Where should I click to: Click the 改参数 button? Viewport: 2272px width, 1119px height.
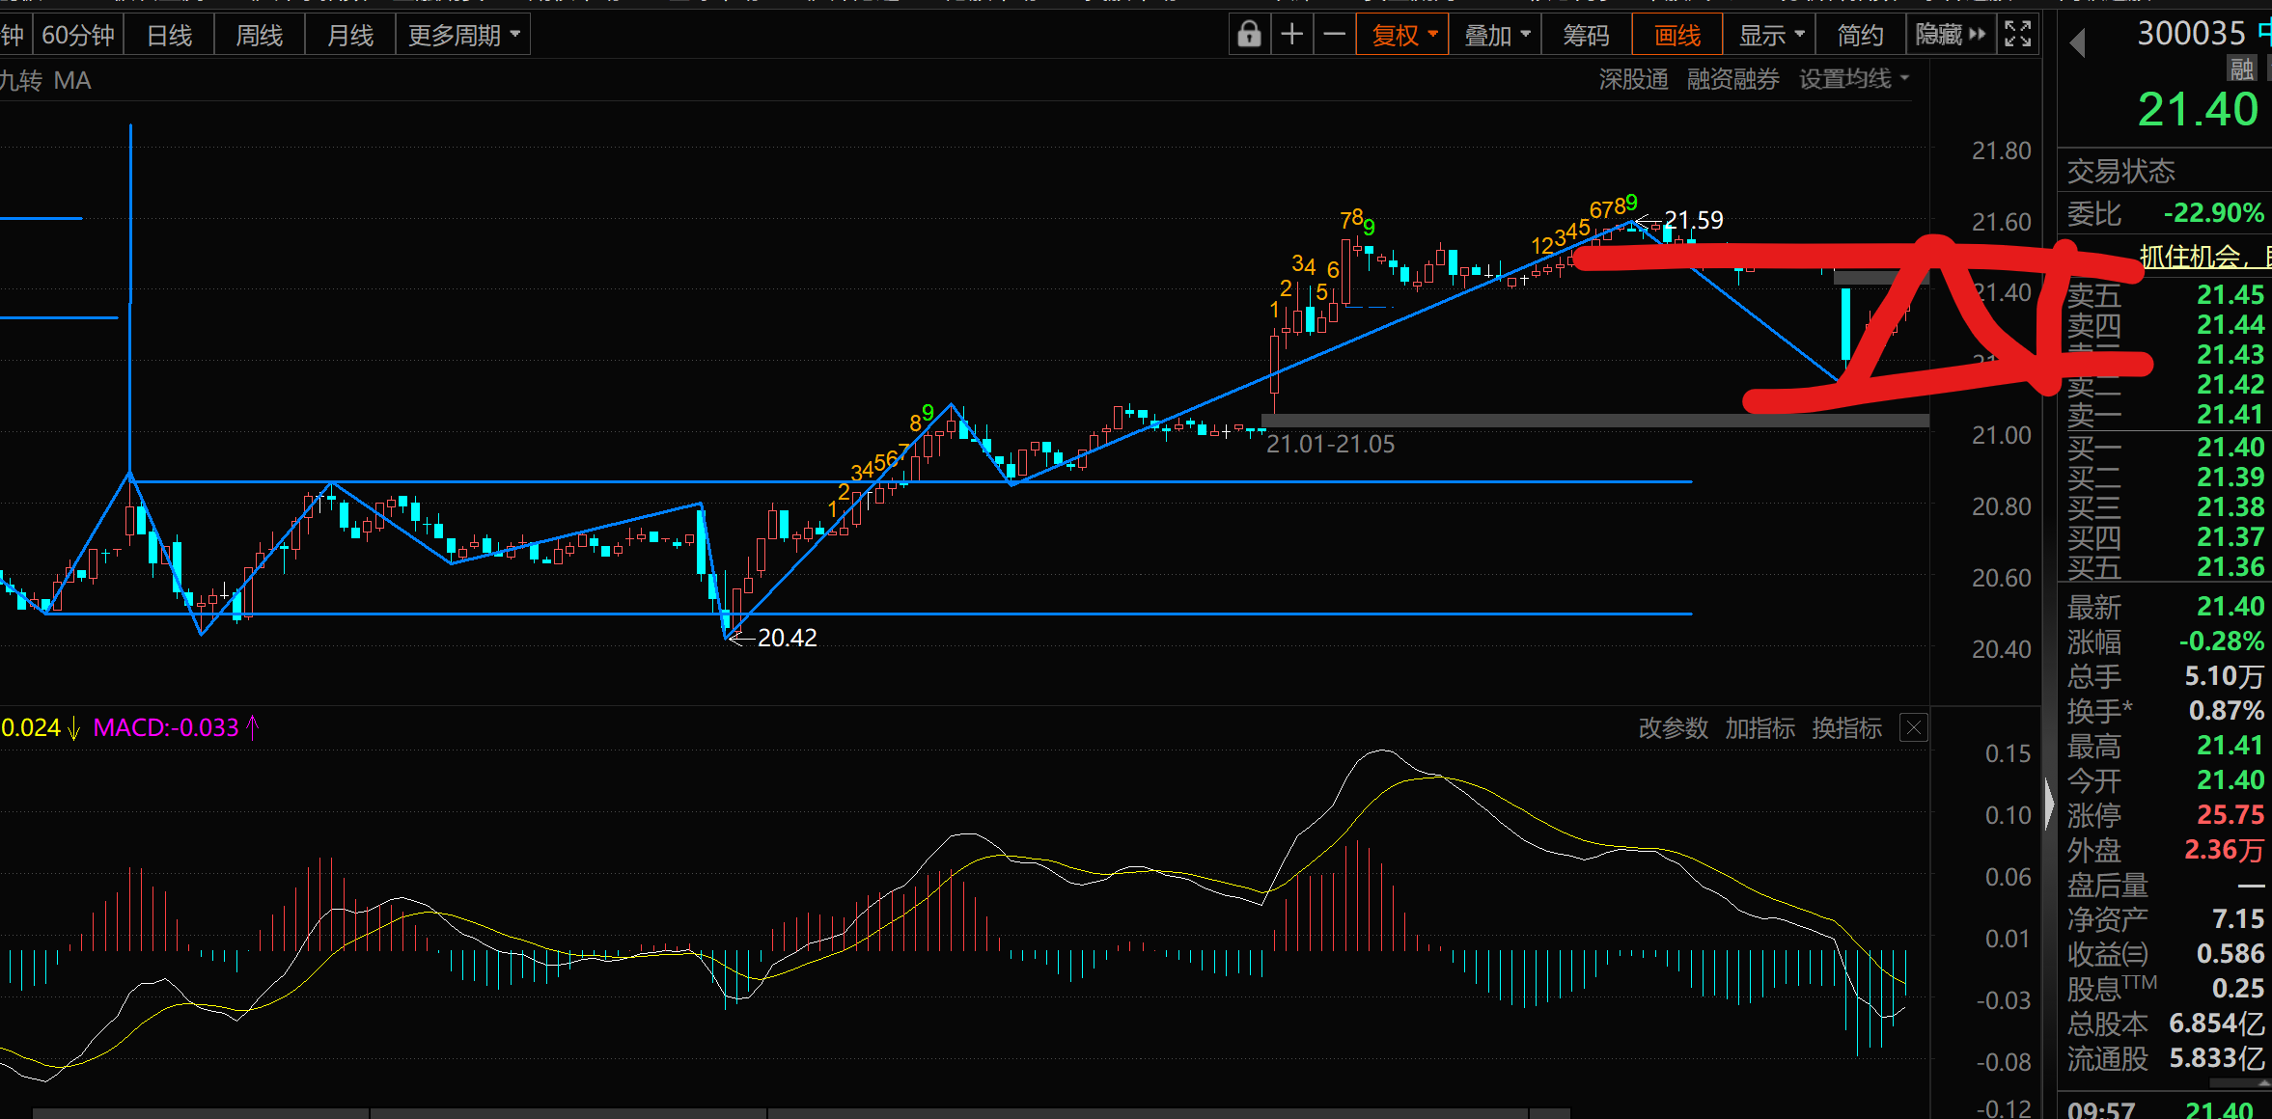click(1673, 728)
